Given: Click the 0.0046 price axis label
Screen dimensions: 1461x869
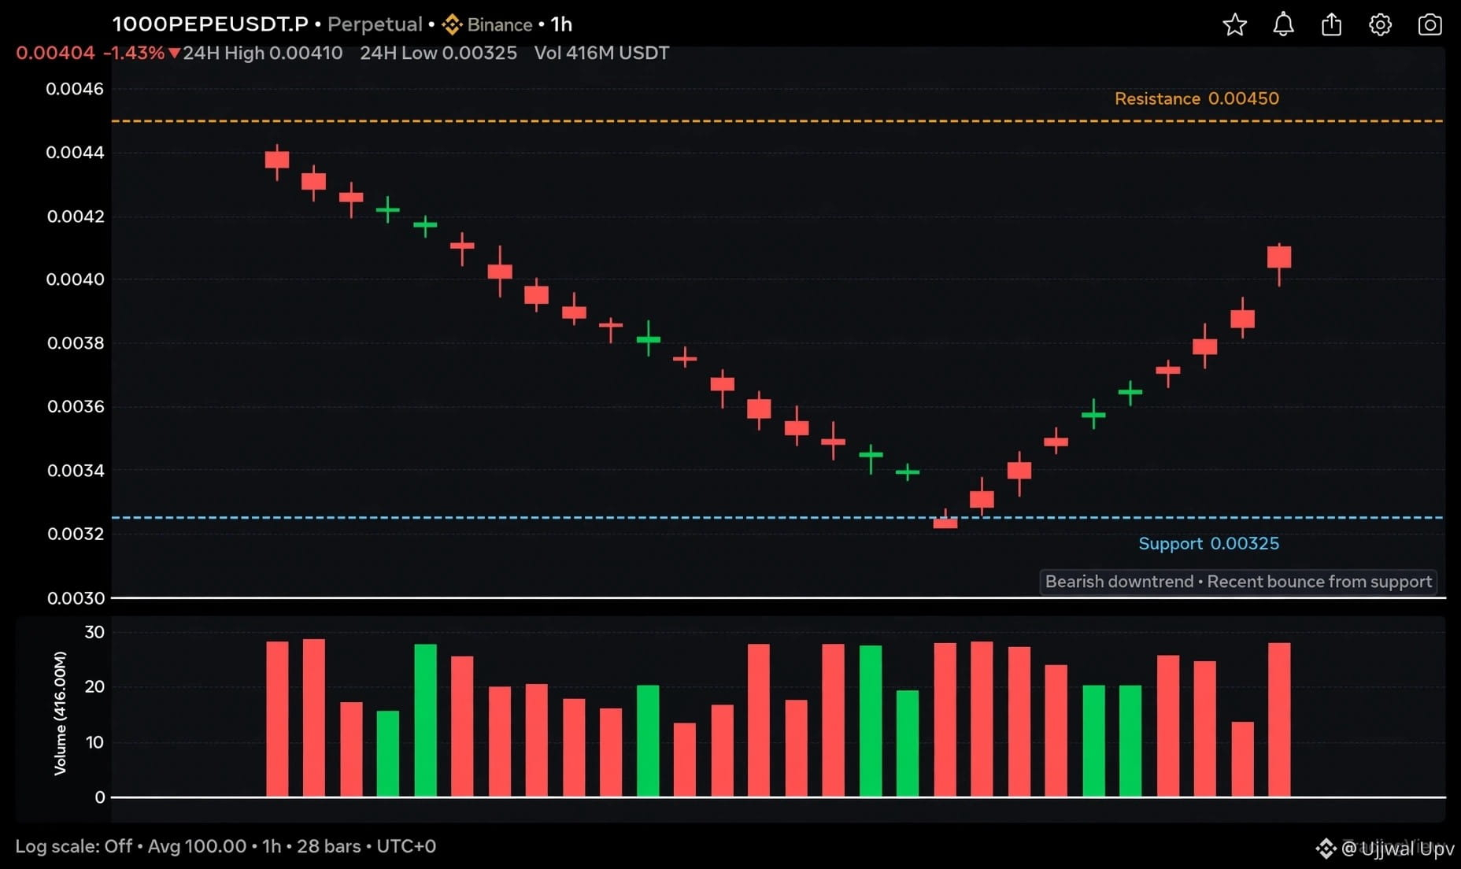Looking at the screenshot, I should [75, 89].
